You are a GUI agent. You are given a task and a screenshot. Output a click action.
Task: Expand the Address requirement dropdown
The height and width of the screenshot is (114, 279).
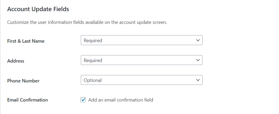(x=141, y=60)
